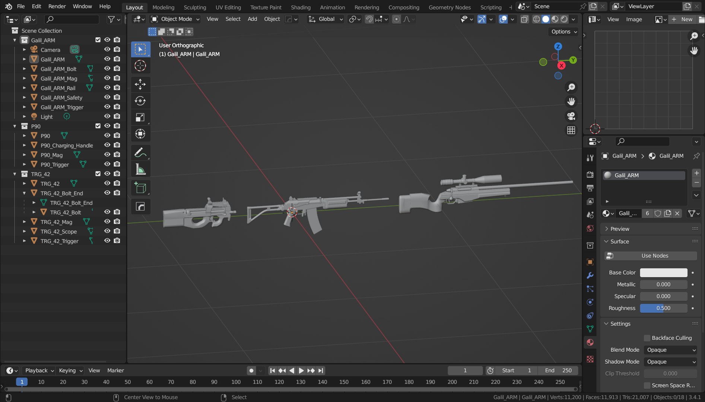Switch orthographic/perspective with the grid icon
This screenshot has height=402, width=705.
(x=571, y=130)
